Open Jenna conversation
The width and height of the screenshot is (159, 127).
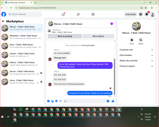pos(22,82)
